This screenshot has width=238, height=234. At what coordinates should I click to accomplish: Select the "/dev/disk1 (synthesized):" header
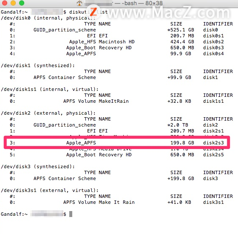[x=38, y=65]
